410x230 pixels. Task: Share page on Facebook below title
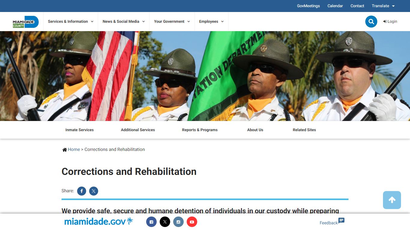point(82,191)
